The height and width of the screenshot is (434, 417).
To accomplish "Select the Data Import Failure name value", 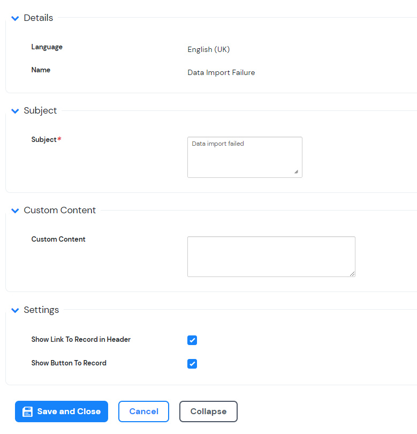I will (221, 73).
